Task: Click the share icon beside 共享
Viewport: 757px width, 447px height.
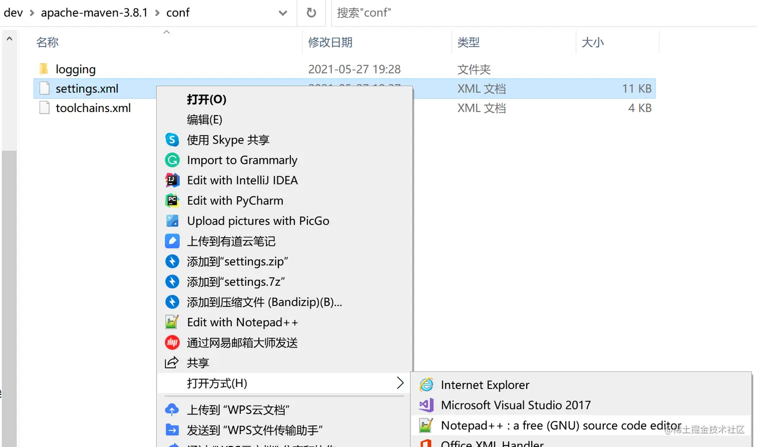Action: (x=172, y=362)
